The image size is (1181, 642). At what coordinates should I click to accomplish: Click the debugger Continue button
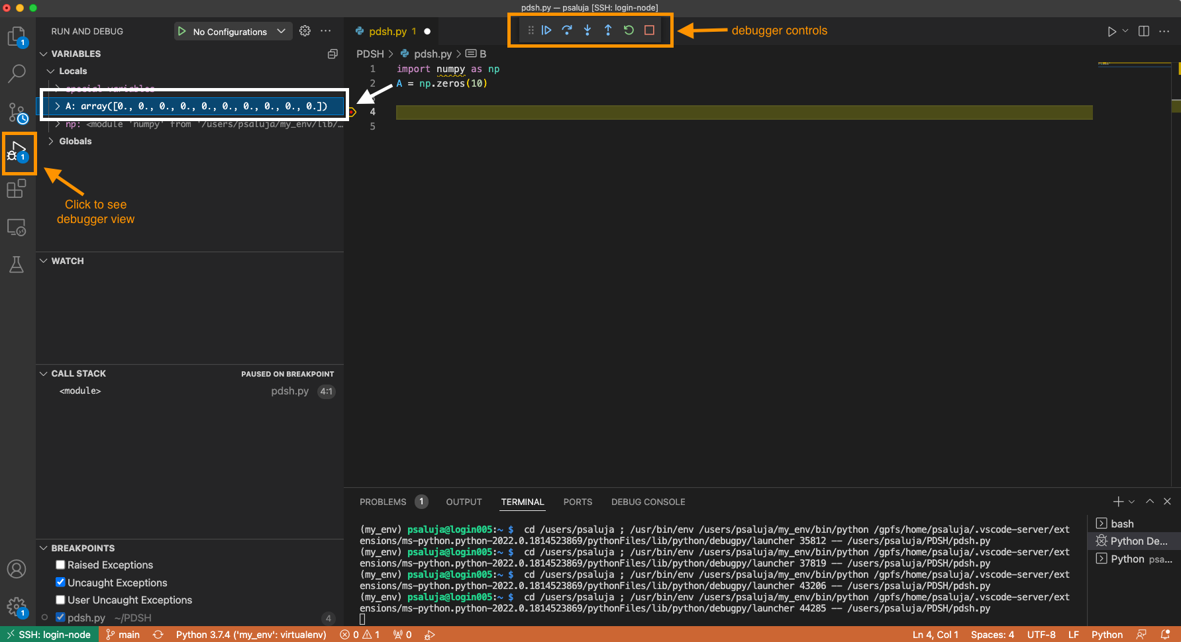click(x=546, y=30)
